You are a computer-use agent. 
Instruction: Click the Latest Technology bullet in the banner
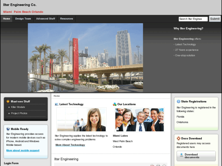tap(185, 44)
